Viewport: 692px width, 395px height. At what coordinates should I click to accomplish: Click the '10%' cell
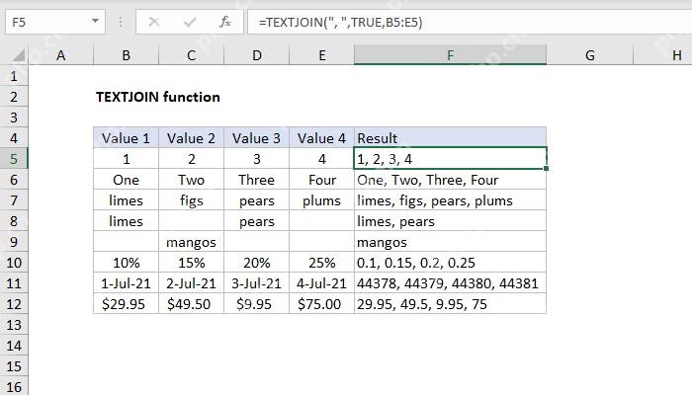point(126,263)
